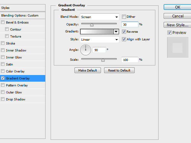Viewport: 191px width, 143px height.
Task: Select the Contour sub-item label
Action: (x=16, y=29)
